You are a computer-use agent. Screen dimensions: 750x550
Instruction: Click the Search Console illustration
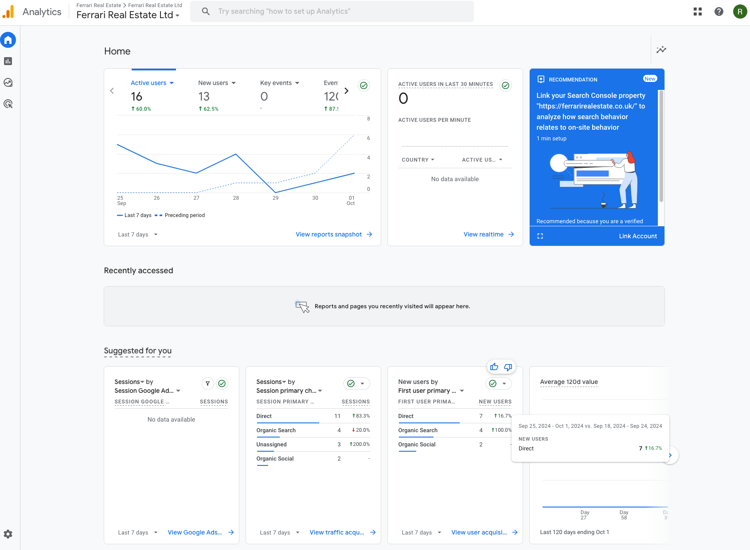[x=594, y=180]
